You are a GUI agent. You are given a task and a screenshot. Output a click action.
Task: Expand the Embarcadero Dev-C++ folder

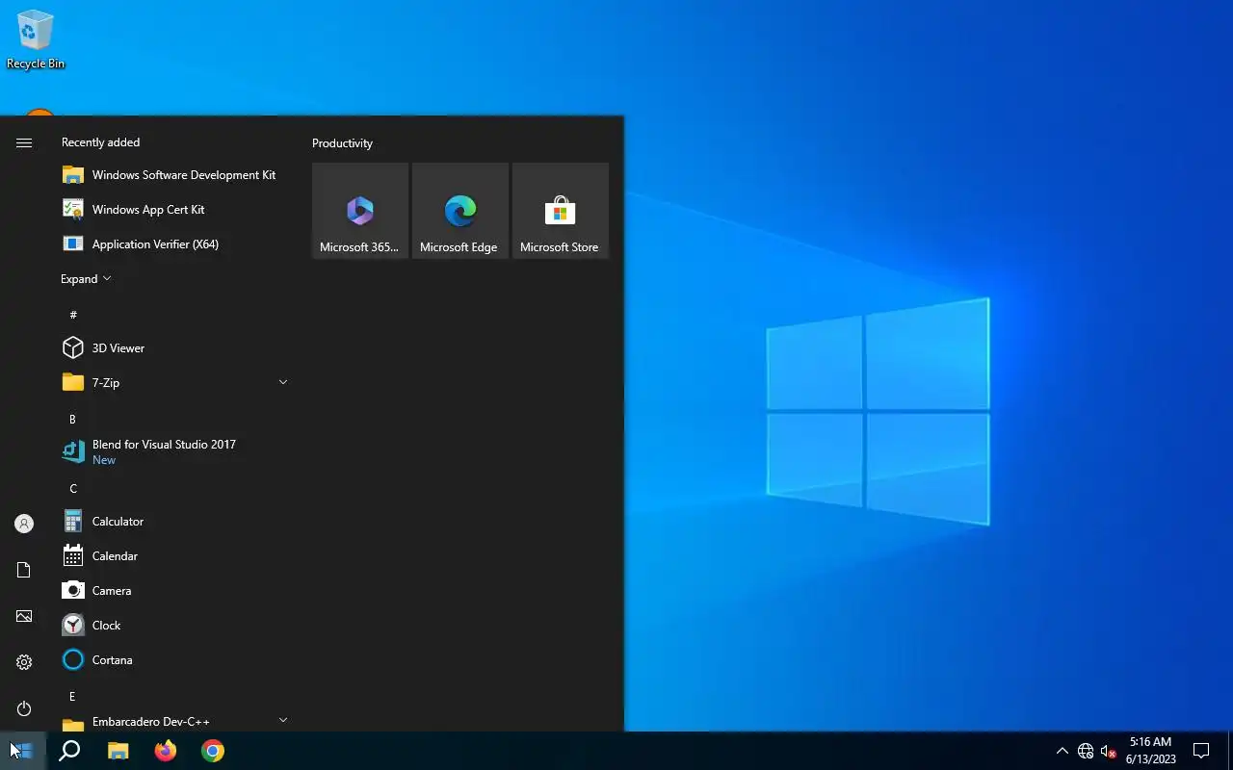click(x=175, y=721)
